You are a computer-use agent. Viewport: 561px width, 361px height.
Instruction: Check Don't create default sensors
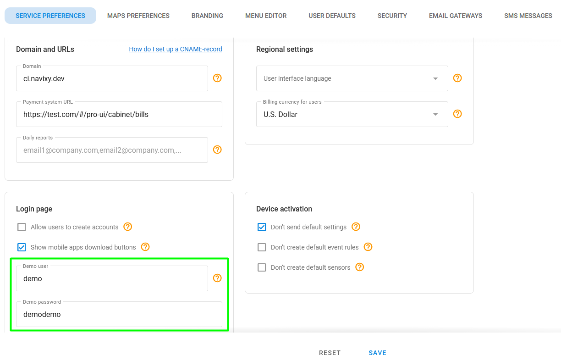tap(262, 267)
